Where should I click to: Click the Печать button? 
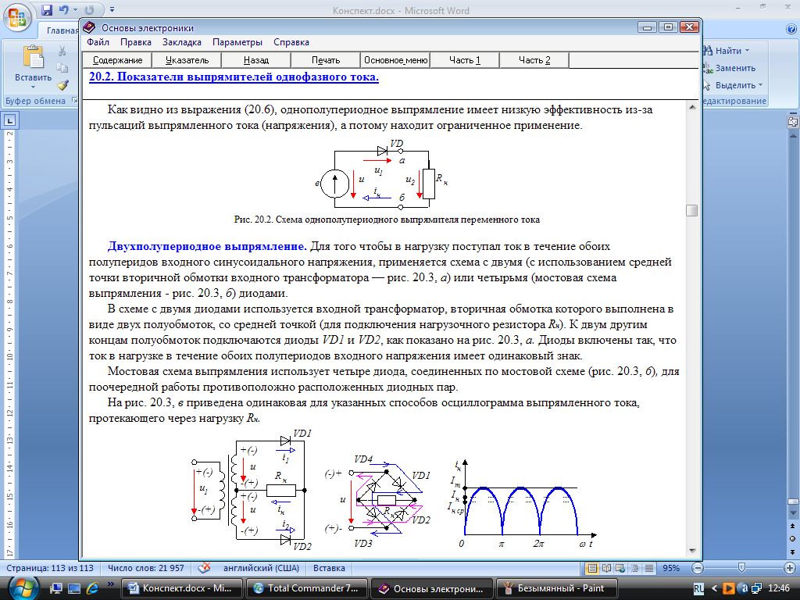[x=326, y=60]
